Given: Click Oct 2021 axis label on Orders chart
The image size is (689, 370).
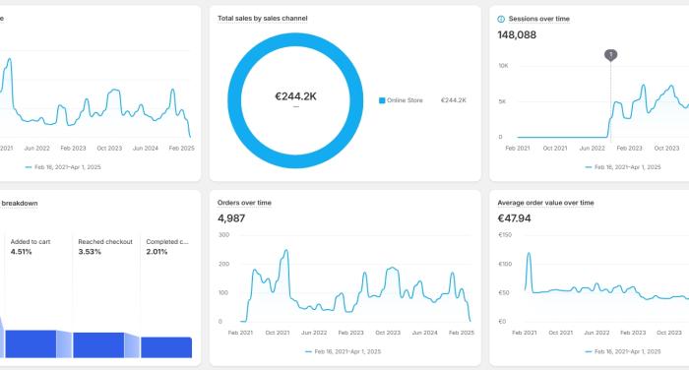Looking at the screenshot, I should click(x=278, y=333).
